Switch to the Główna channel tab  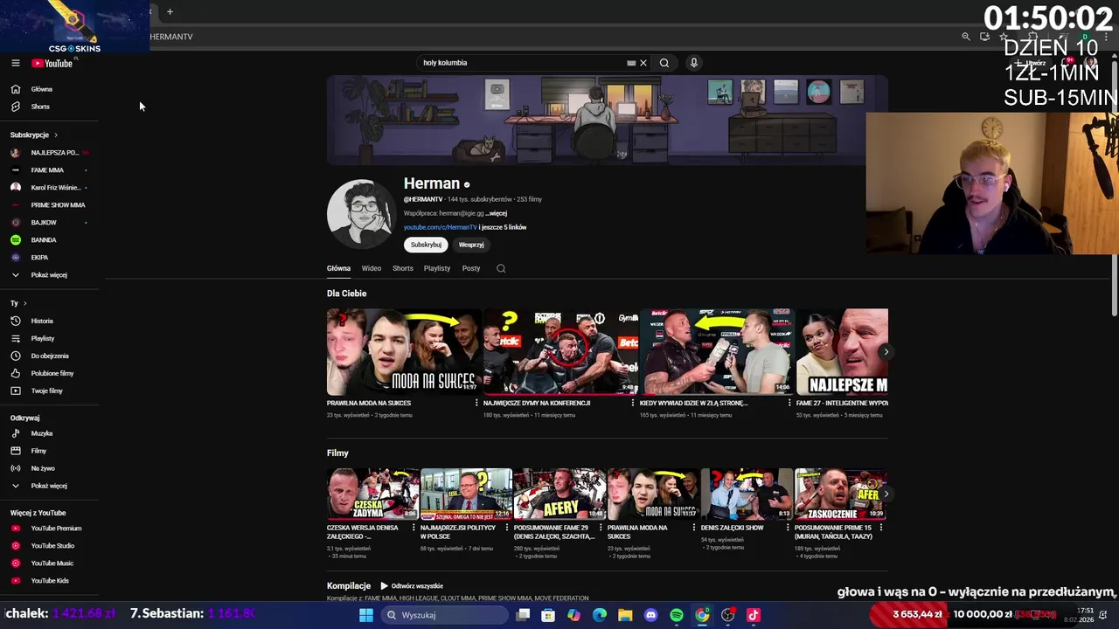[x=338, y=269]
